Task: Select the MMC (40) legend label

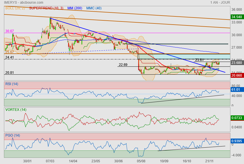Action: (x=94, y=8)
